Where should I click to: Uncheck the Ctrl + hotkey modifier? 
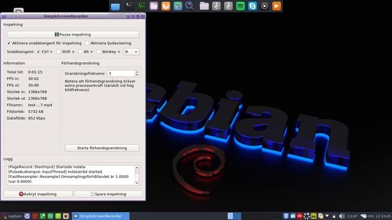(39, 51)
